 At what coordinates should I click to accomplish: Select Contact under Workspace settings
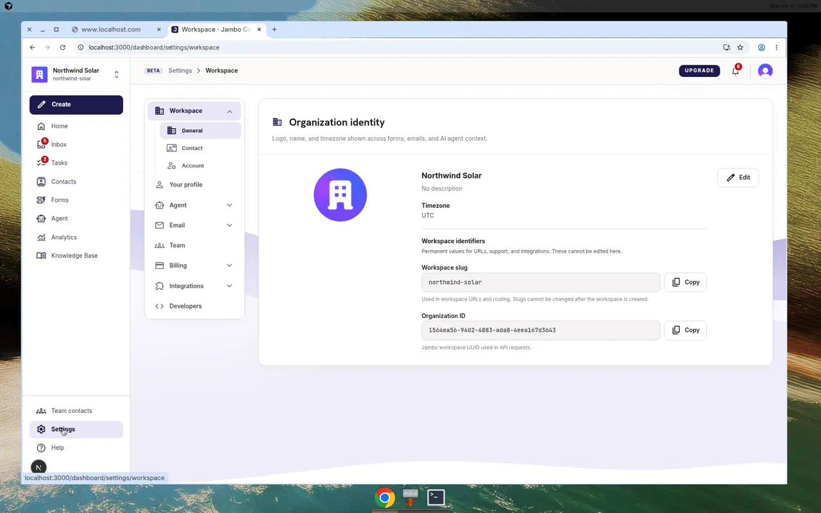(x=200, y=148)
